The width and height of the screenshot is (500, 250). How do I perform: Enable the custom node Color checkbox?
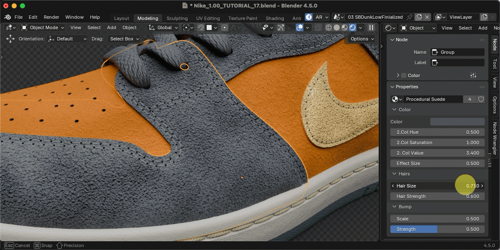[x=403, y=75]
